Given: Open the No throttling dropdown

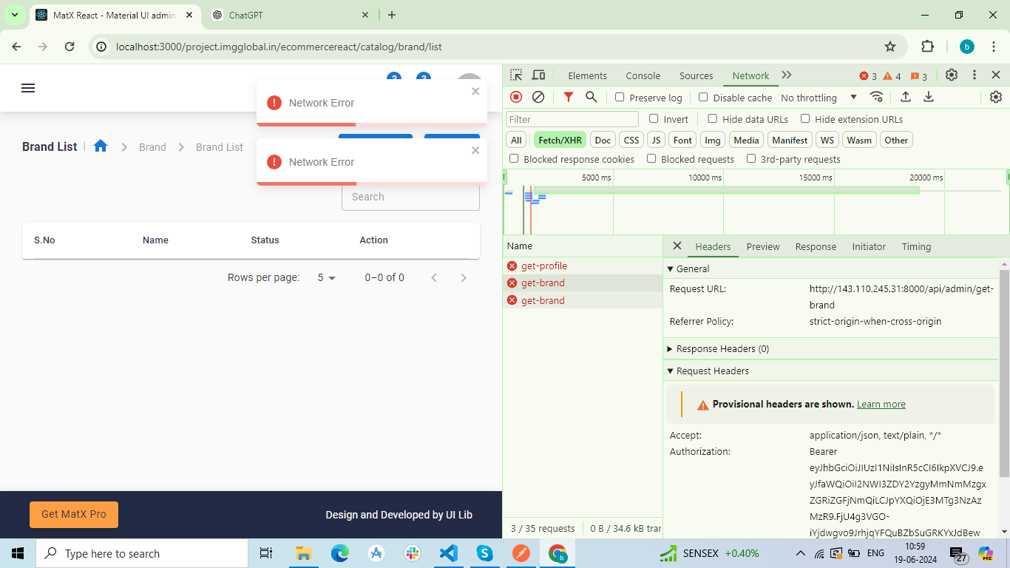Looking at the screenshot, I should pyautogui.click(x=818, y=98).
